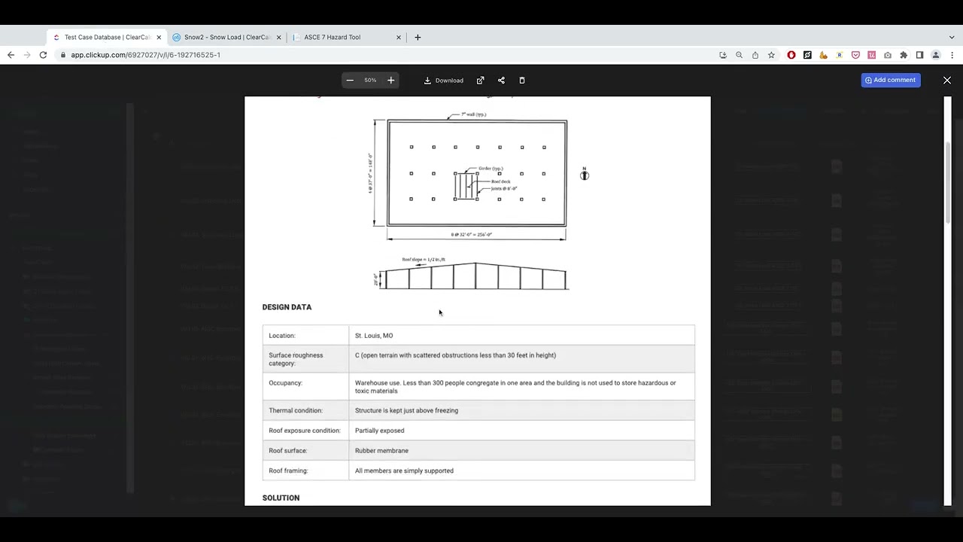Select 'Structure is kept just above freezing'
This screenshot has height=542, width=963.
click(x=406, y=411)
